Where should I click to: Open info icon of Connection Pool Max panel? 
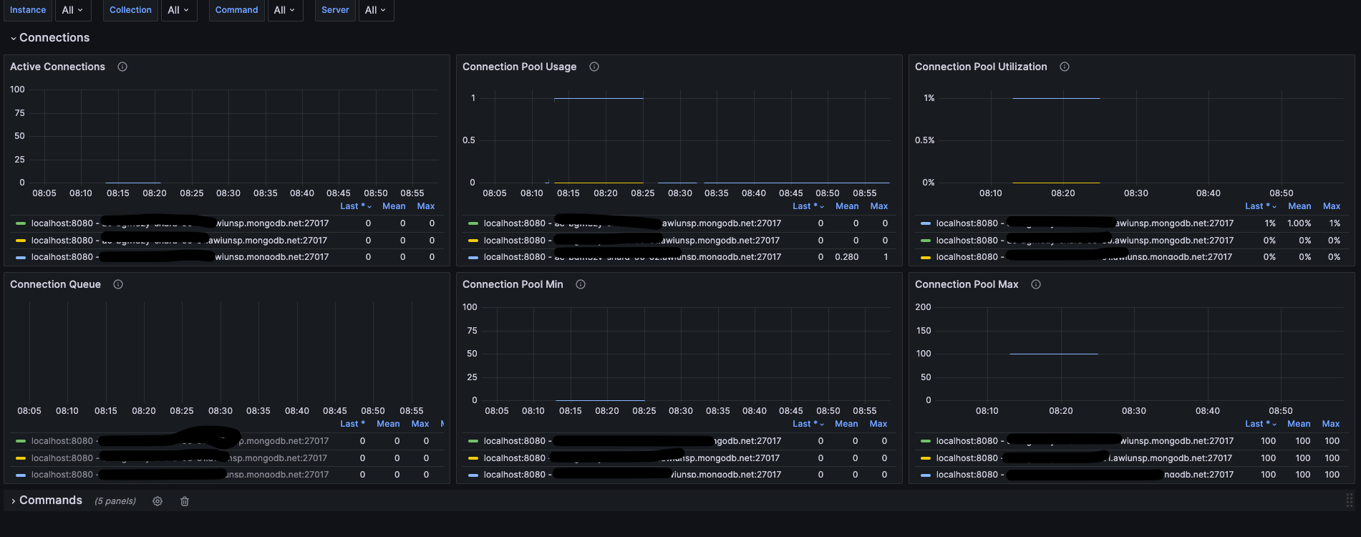coord(1036,284)
